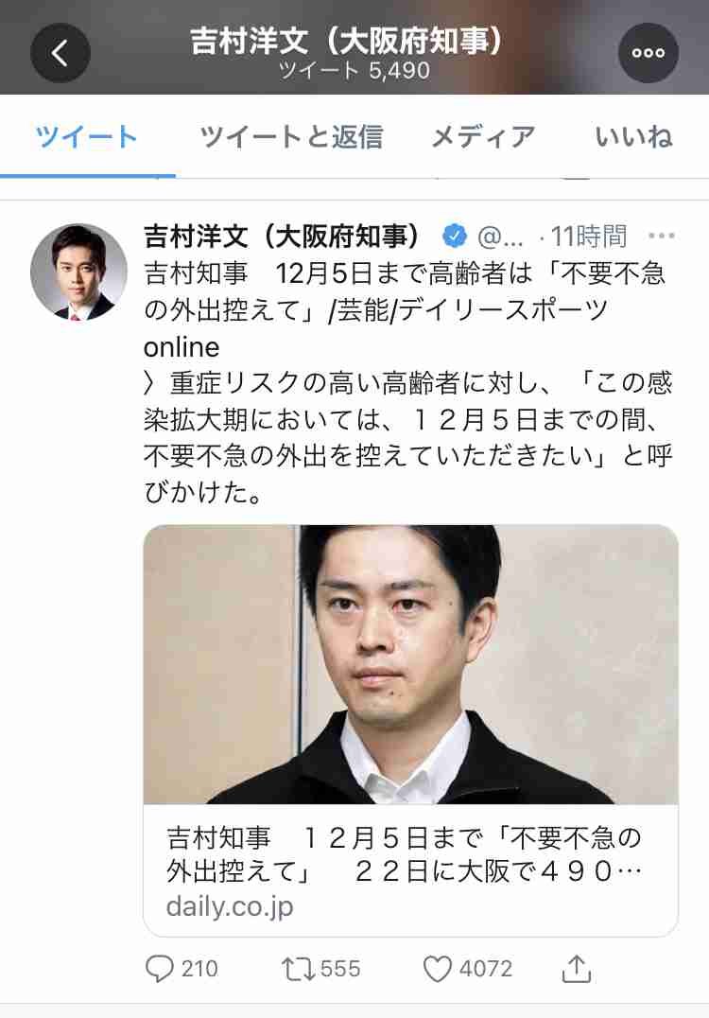This screenshot has height=1018, width=709.
Task: Open the linked article preview image
Action: pos(410,665)
